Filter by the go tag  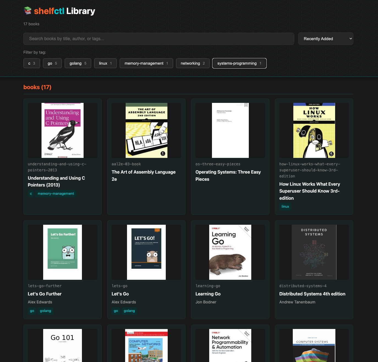pos(52,63)
